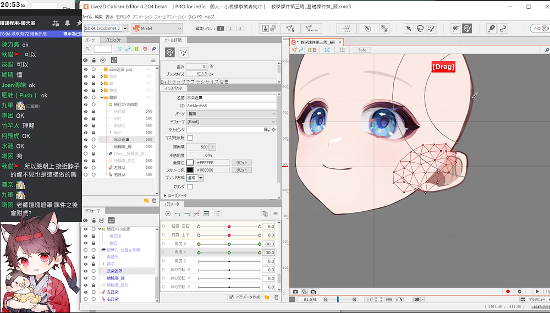Zoom out with magnifier minus icon

click(x=326, y=300)
